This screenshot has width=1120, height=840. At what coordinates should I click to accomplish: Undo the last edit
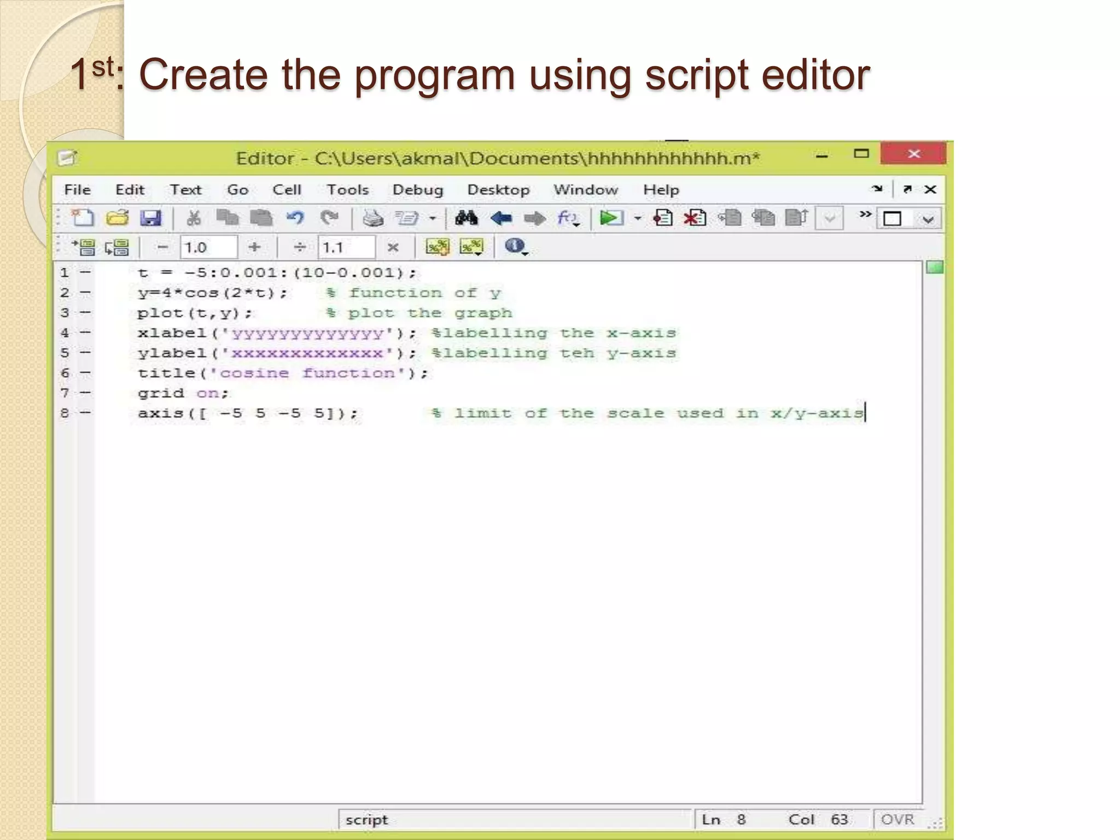[x=295, y=218]
